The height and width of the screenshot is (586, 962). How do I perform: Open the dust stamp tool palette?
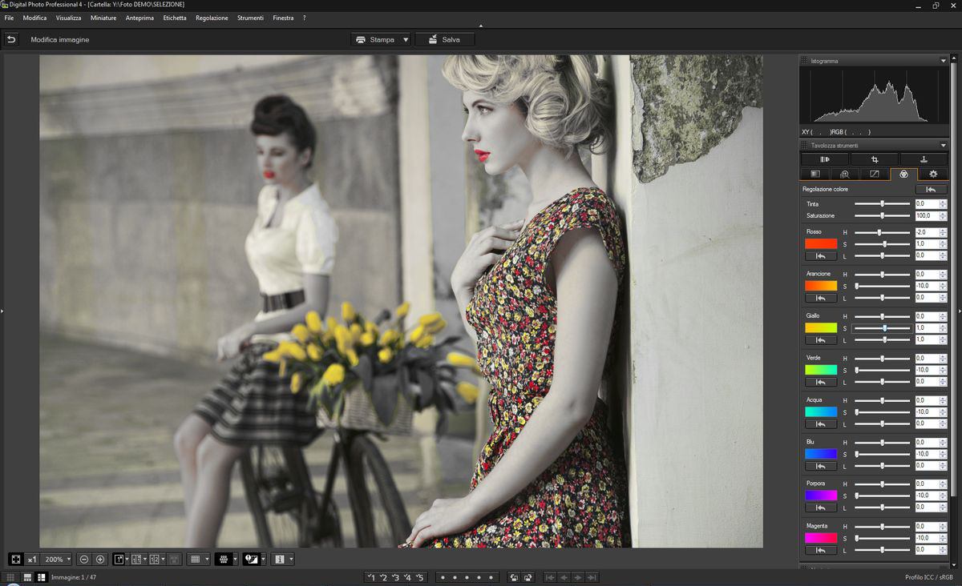(923, 159)
